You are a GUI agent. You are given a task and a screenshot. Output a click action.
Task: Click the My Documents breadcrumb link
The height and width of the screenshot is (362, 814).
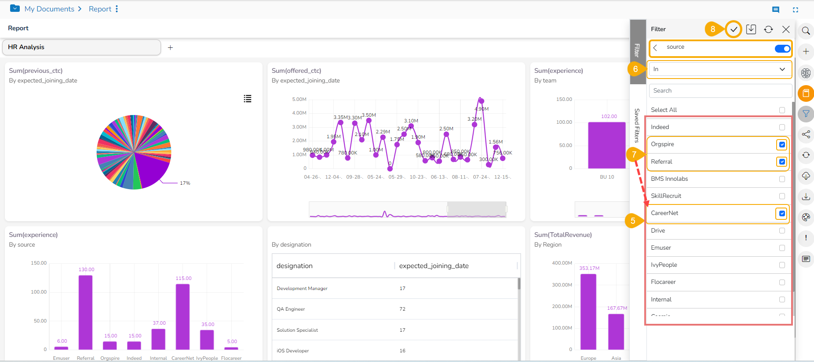tap(49, 9)
